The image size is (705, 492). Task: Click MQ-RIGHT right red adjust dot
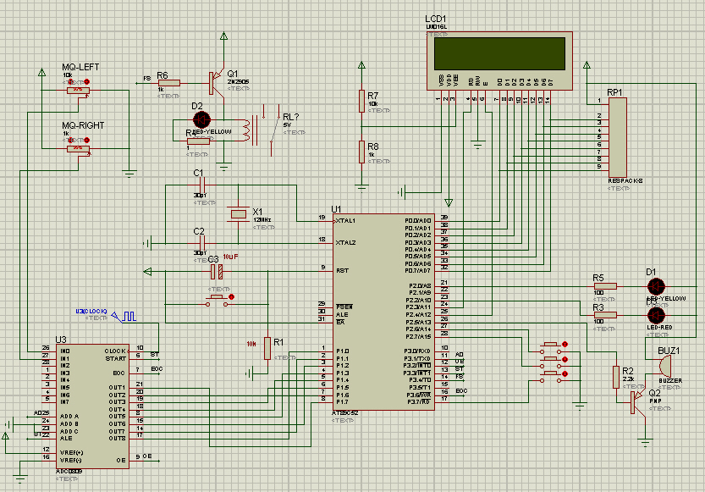coord(87,140)
